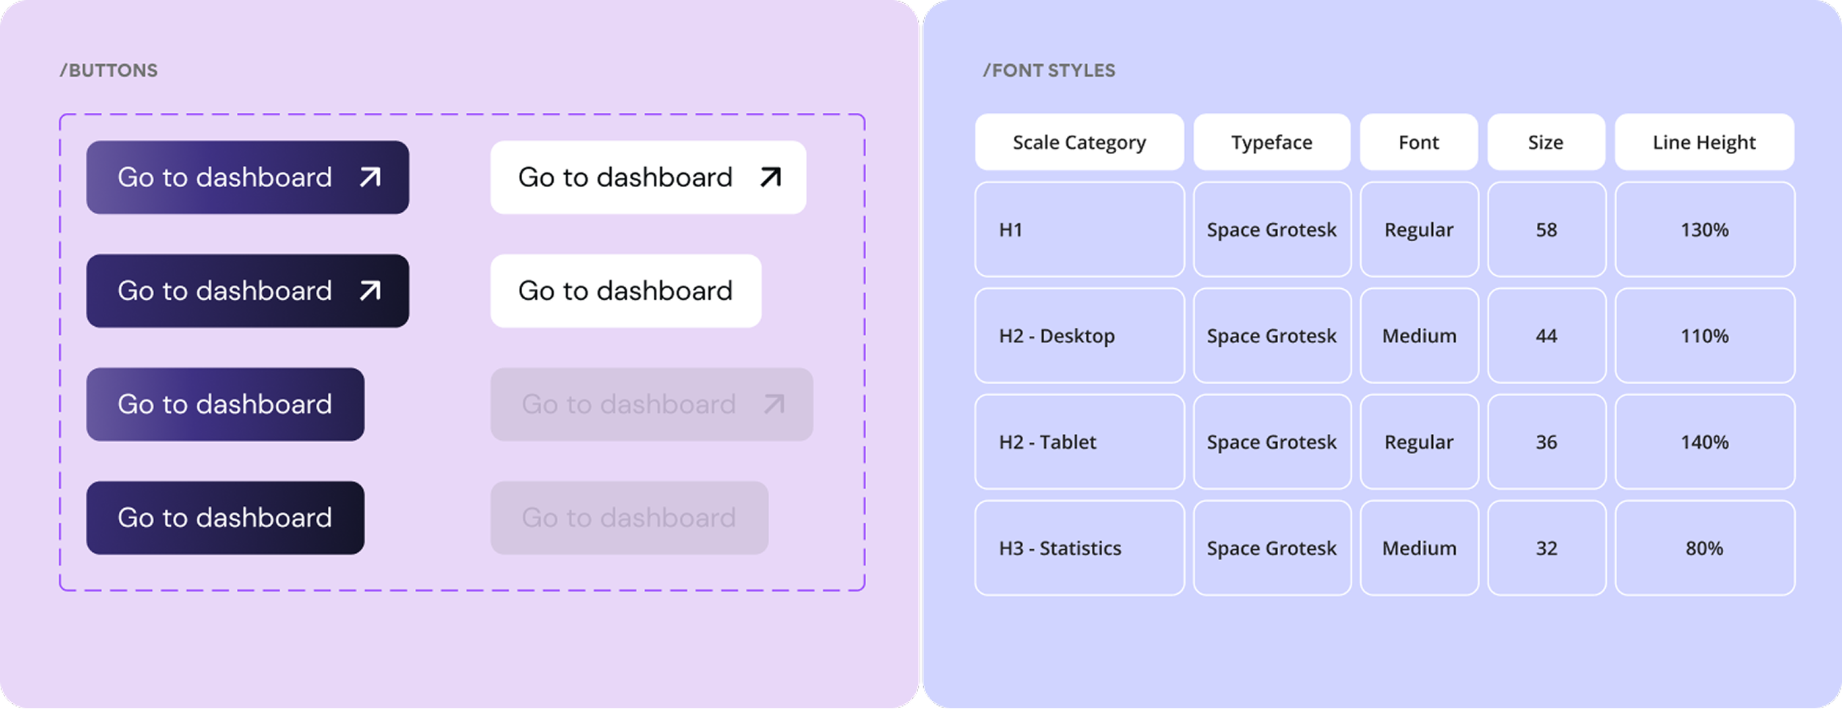Click the H2 - Desktop cell

pyautogui.click(x=1079, y=336)
